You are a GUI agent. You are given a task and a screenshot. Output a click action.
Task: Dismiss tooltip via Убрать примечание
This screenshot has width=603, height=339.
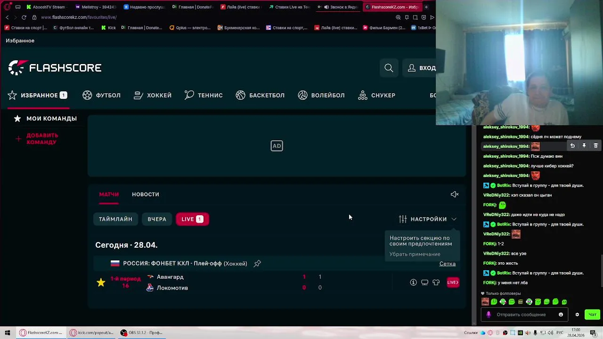pos(415,254)
